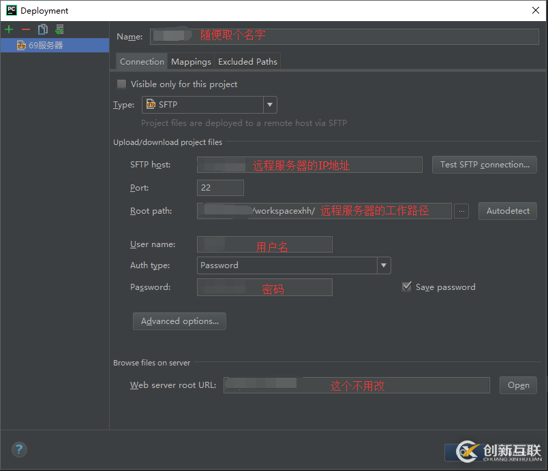Open help with the question mark icon

(19, 449)
